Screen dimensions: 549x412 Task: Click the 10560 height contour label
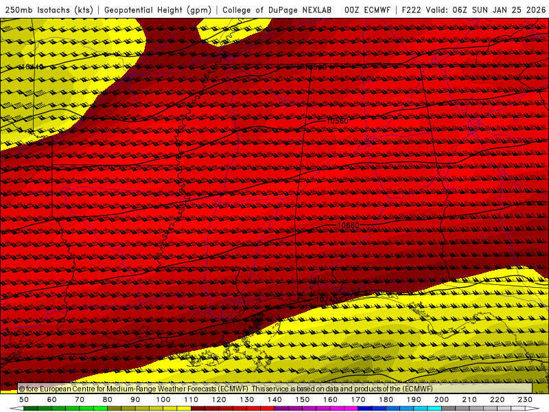pos(337,122)
